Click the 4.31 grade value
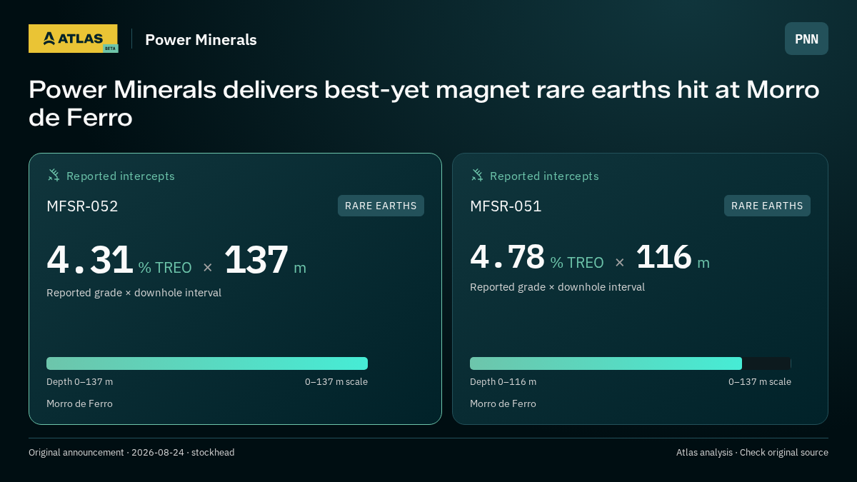The image size is (857, 482). pos(90,260)
